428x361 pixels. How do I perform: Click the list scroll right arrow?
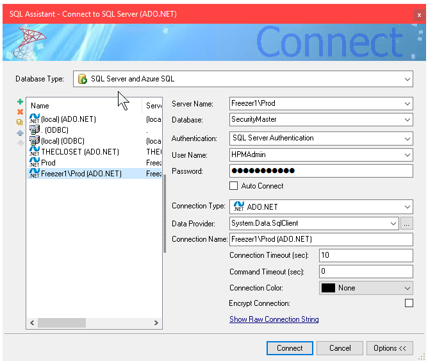pos(156,323)
